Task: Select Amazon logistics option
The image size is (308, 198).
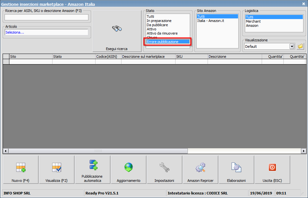Action: coord(252,26)
